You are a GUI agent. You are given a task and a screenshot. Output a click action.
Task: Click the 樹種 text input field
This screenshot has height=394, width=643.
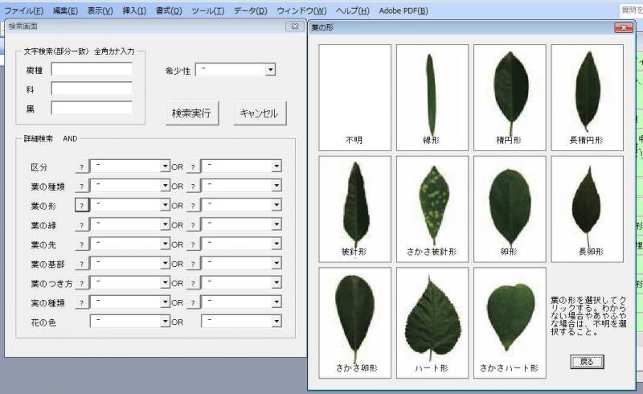pyautogui.click(x=92, y=69)
